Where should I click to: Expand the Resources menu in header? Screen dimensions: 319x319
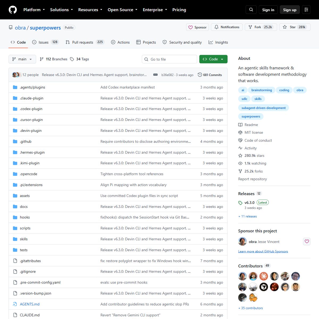click(90, 10)
